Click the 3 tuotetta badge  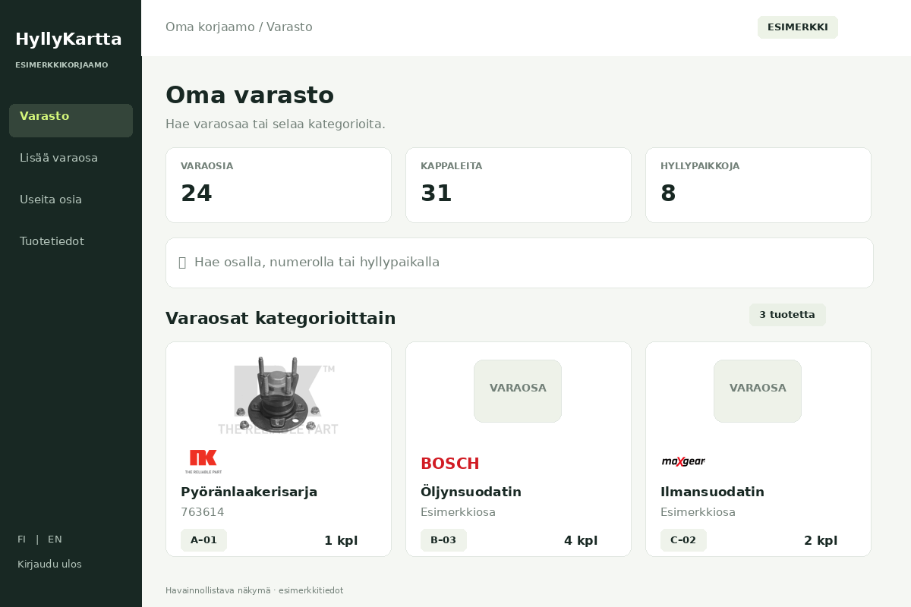pos(787,315)
